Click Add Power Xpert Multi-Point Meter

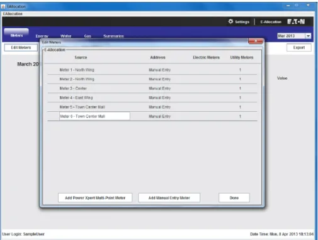pyautogui.click(x=95, y=198)
